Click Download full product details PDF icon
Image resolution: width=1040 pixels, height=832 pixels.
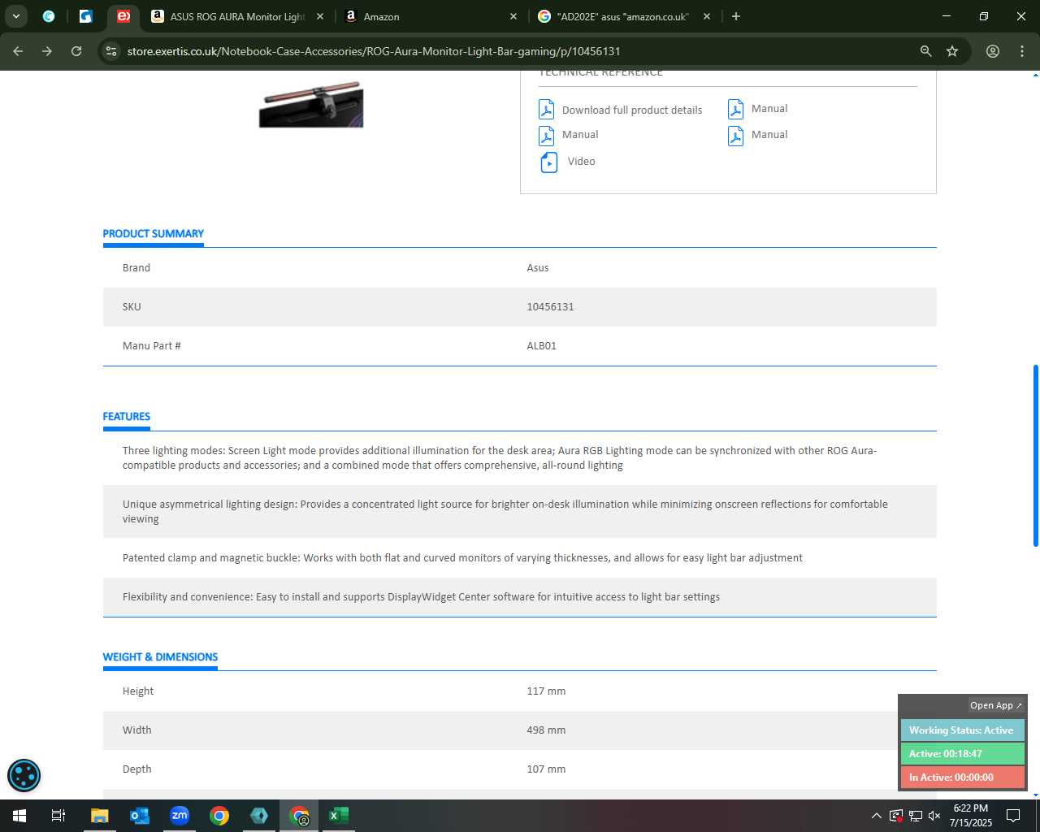547,110
